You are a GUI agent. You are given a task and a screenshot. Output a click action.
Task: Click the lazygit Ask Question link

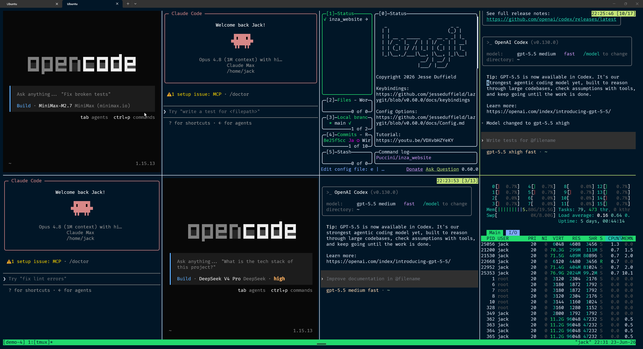442,169
